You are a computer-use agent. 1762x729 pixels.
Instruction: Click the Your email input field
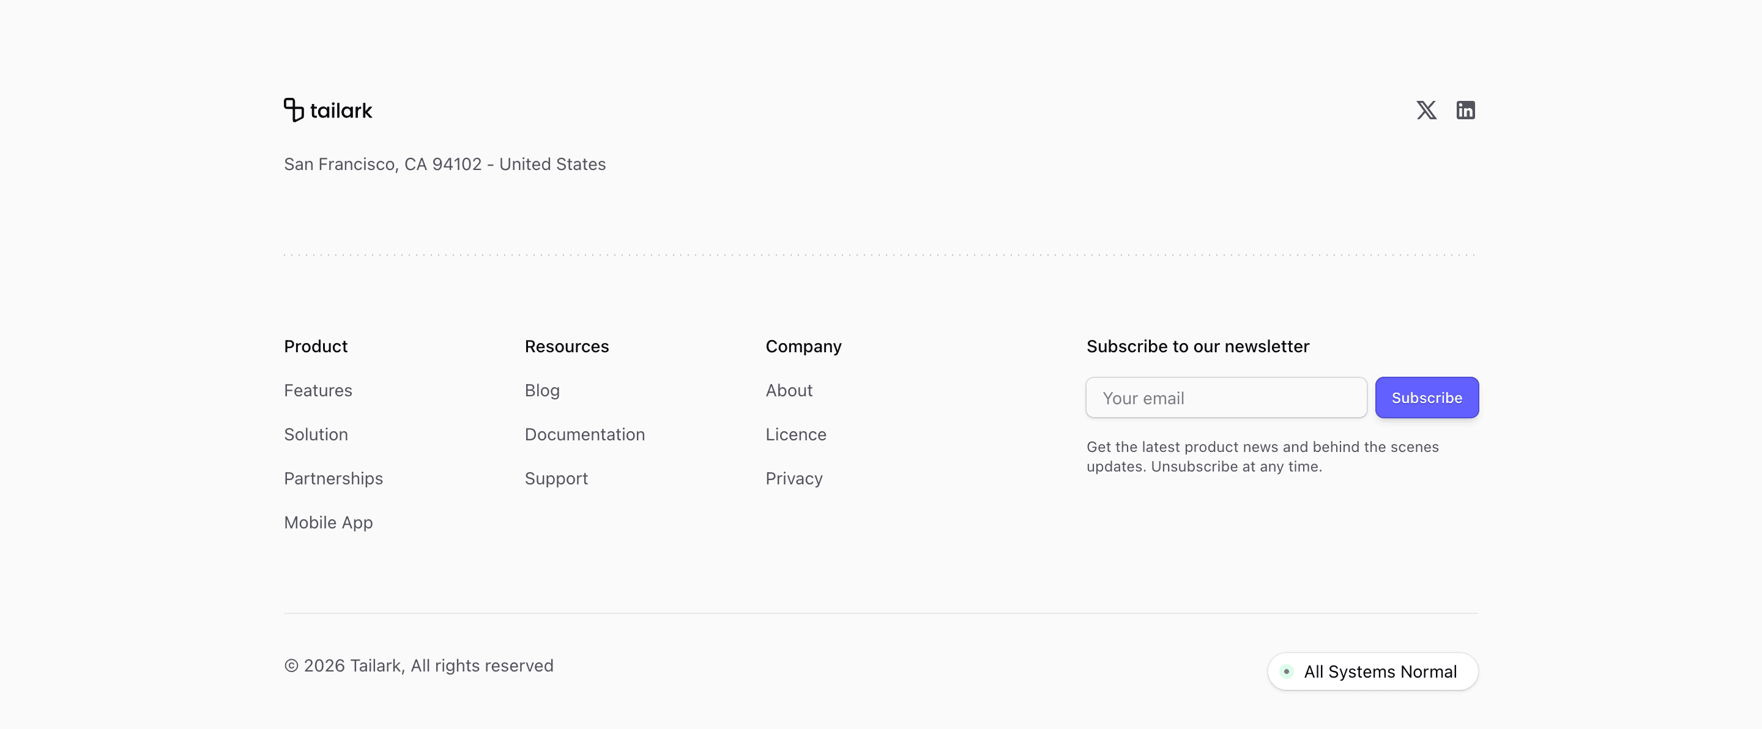coord(1225,398)
